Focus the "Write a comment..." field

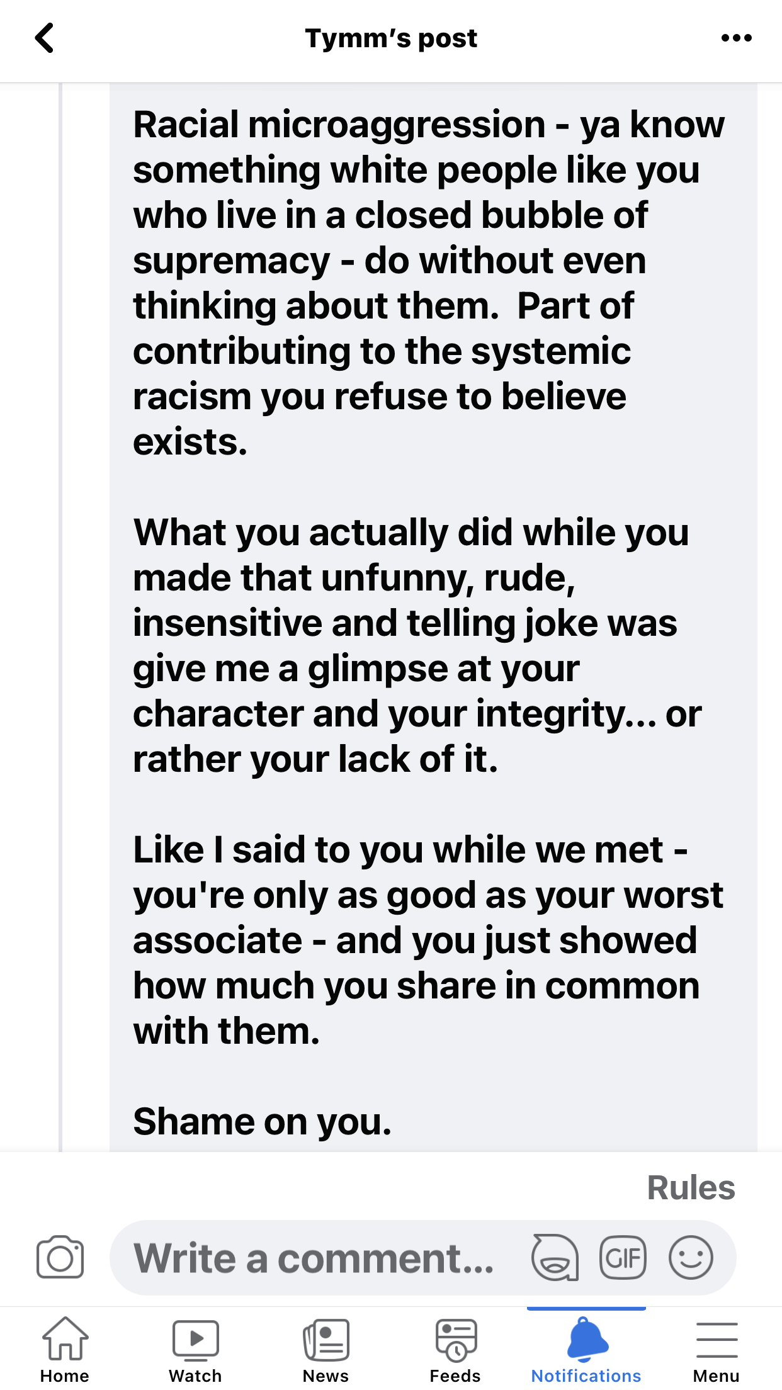pos(315,1258)
